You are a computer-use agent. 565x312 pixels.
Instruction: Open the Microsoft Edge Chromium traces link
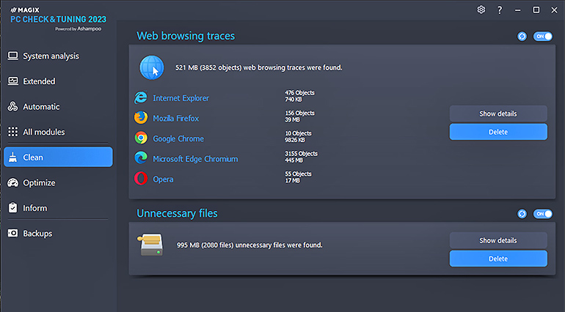click(195, 159)
